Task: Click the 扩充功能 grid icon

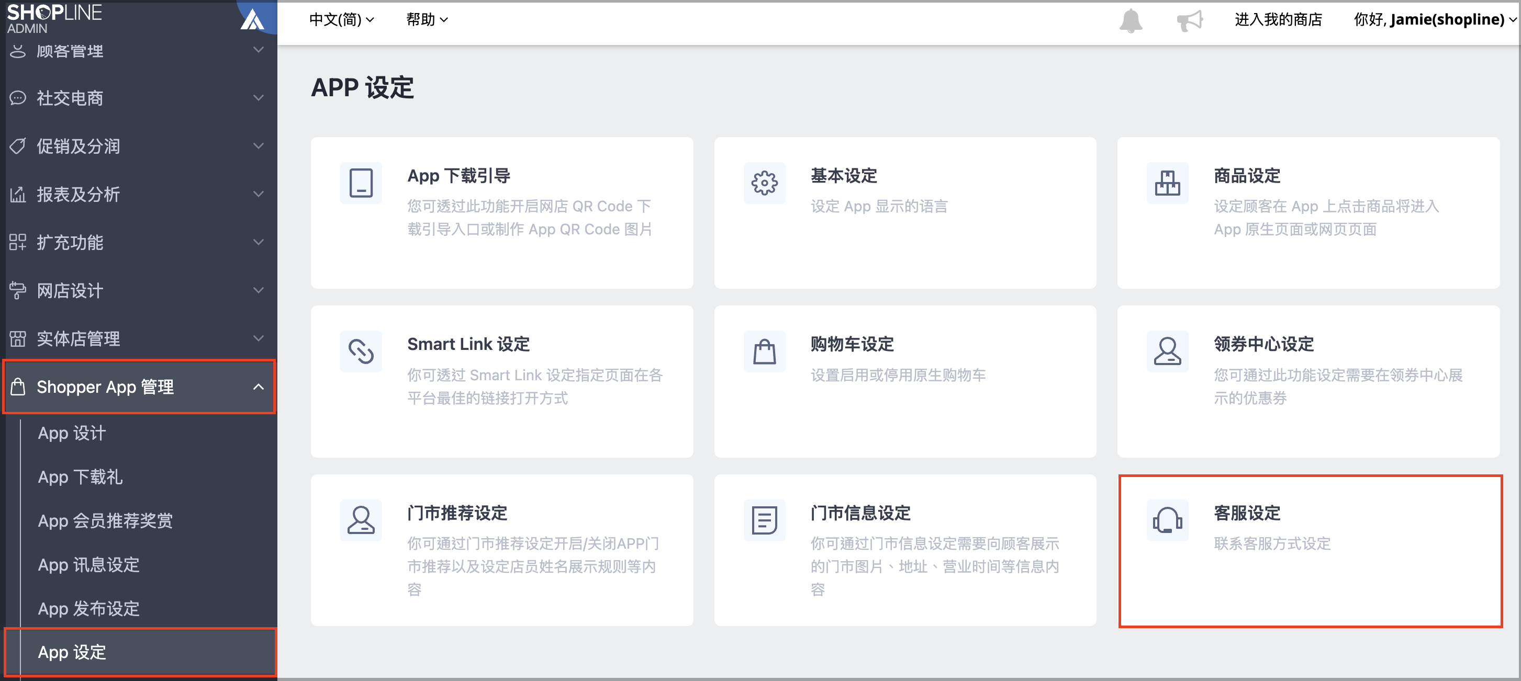Action: click(18, 242)
